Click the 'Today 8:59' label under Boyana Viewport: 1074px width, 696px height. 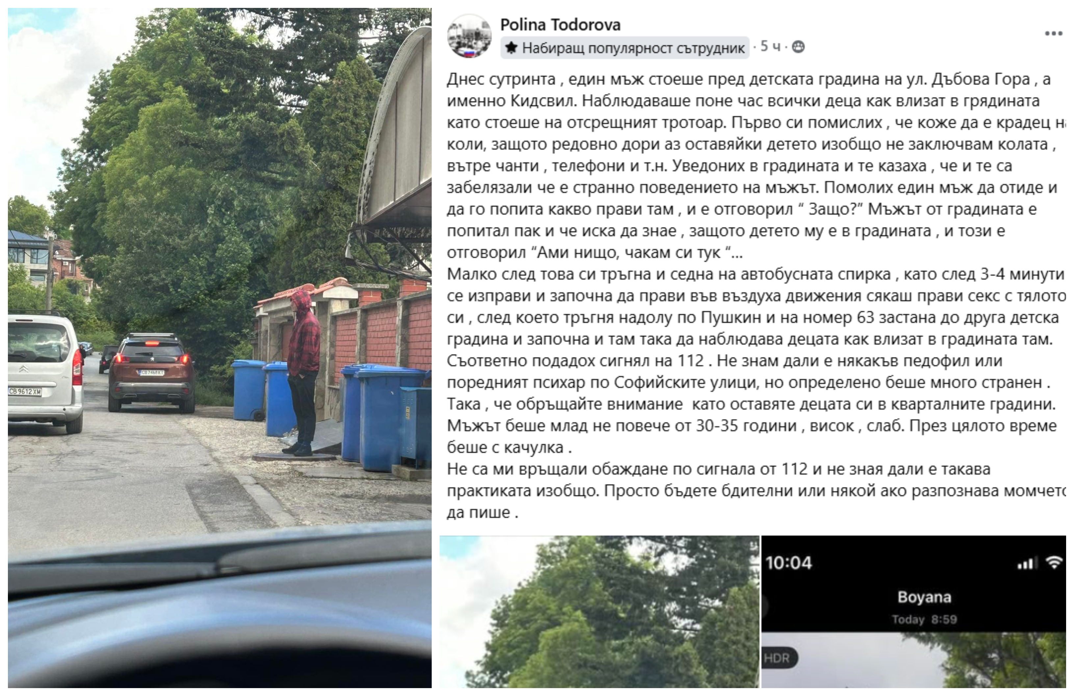tap(924, 619)
